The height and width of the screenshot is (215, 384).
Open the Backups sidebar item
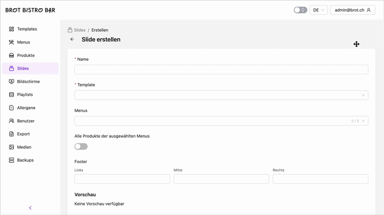(30, 160)
